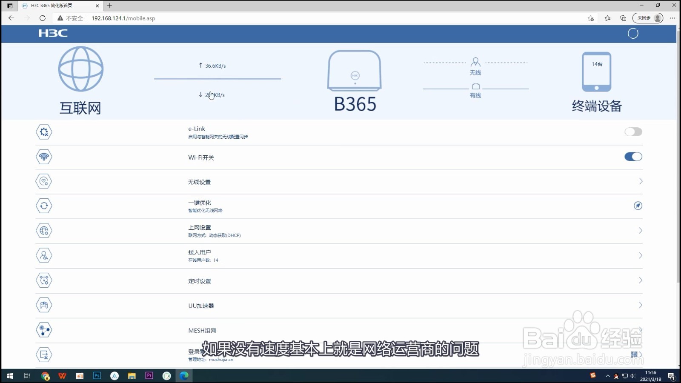
Task: Open Premiere Pro from the taskbar
Action: pos(149,376)
